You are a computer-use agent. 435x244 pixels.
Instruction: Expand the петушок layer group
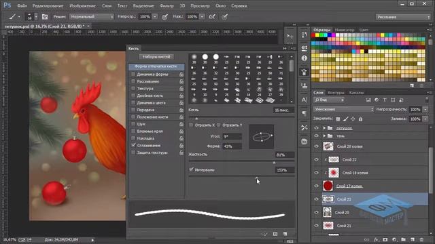pyautogui.click(x=324, y=128)
